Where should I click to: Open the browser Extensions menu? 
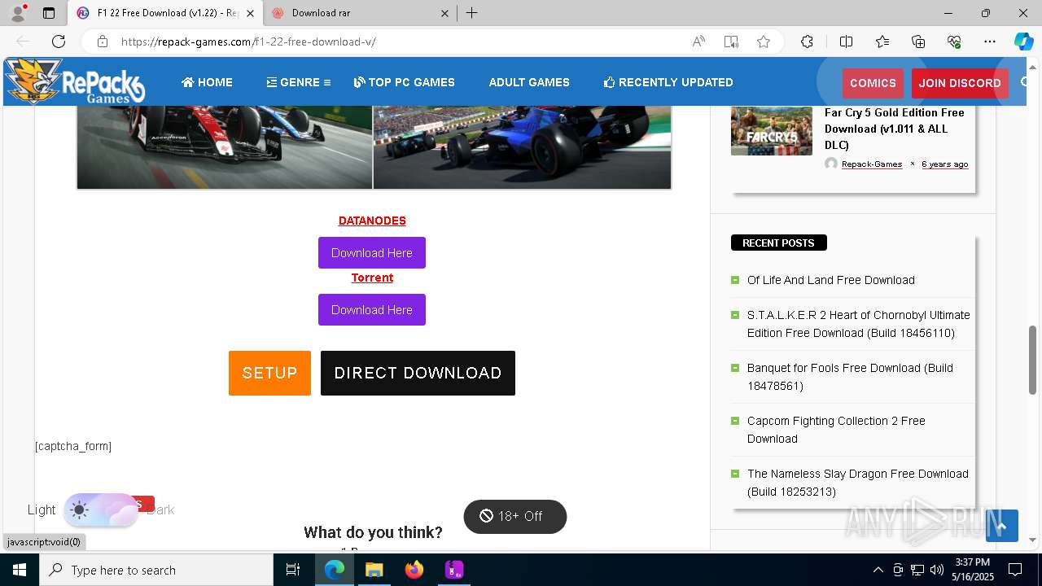(807, 42)
